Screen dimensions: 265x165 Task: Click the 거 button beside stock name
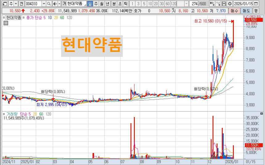coord(64,4)
